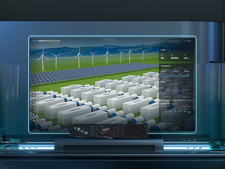Click the grid icon left of Admin avatar
225x169 pixels.
pyautogui.click(x=178, y=41)
